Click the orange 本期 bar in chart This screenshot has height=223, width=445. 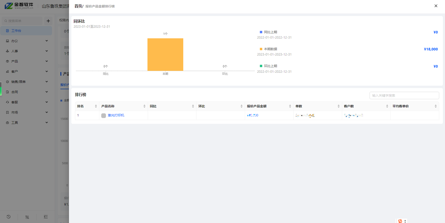(x=165, y=55)
